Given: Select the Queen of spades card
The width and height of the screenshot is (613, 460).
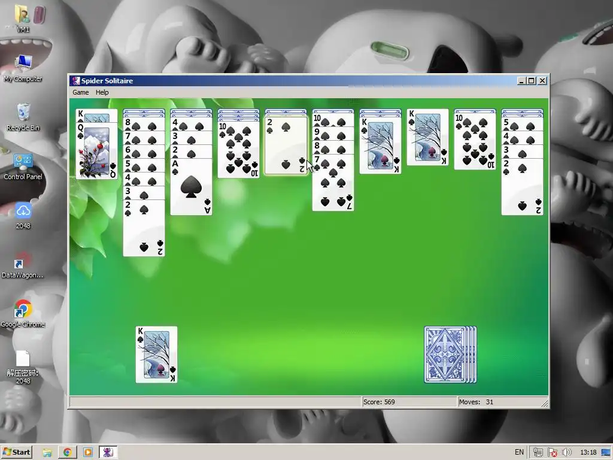Looking at the screenshot, I should (96, 150).
